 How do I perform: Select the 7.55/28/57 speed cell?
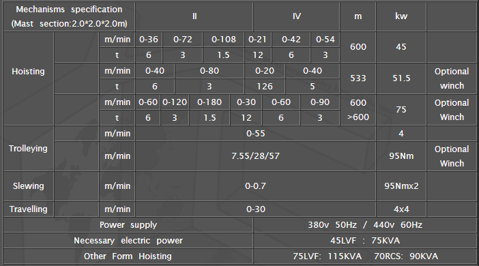click(x=256, y=156)
